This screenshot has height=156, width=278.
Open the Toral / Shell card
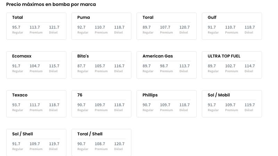tap(101, 143)
